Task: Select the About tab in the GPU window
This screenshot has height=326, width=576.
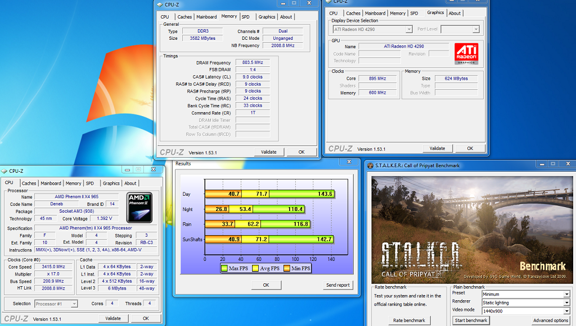Action: [454, 13]
